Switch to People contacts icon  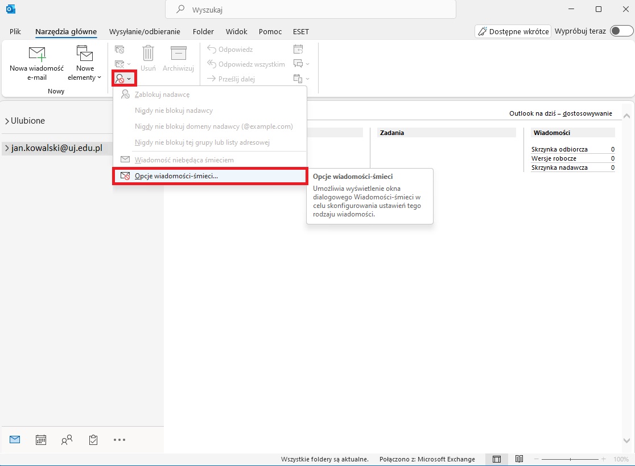pyautogui.click(x=67, y=440)
